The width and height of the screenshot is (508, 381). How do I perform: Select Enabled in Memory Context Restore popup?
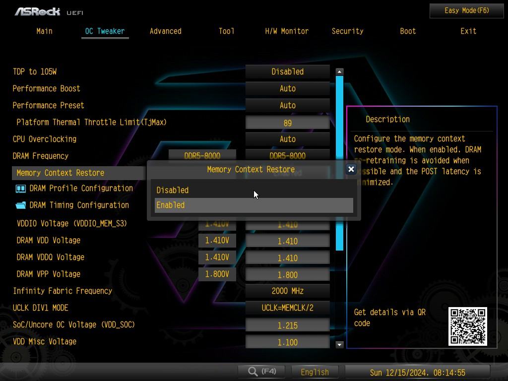254,205
